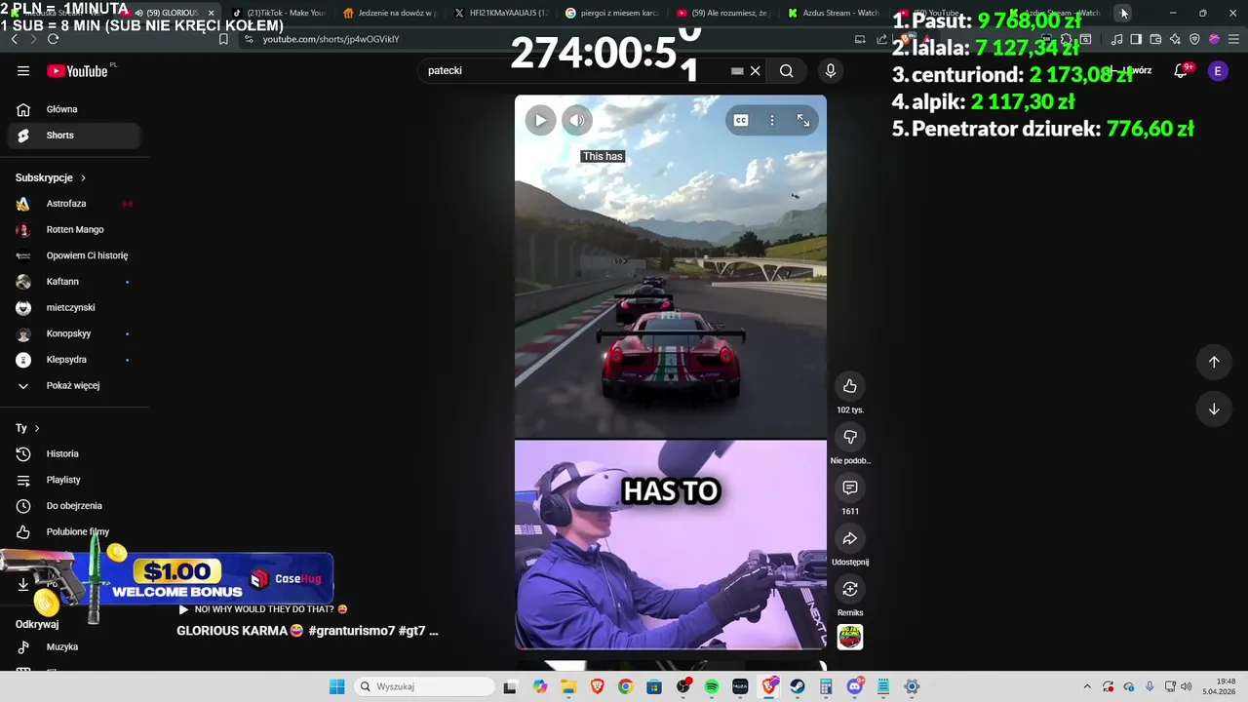Image resolution: width=1248 pixels, height=702 pixels.
Task: Mute the Short with the speaker button
Action: pyautogui.click(x=577, y=120)
